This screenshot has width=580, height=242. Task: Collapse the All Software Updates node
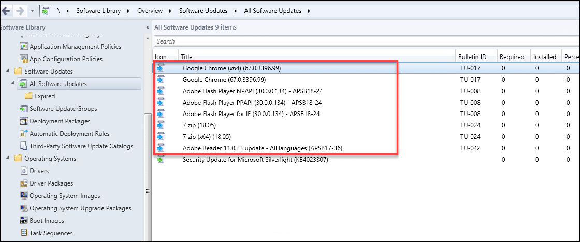[x=13, y=83]
